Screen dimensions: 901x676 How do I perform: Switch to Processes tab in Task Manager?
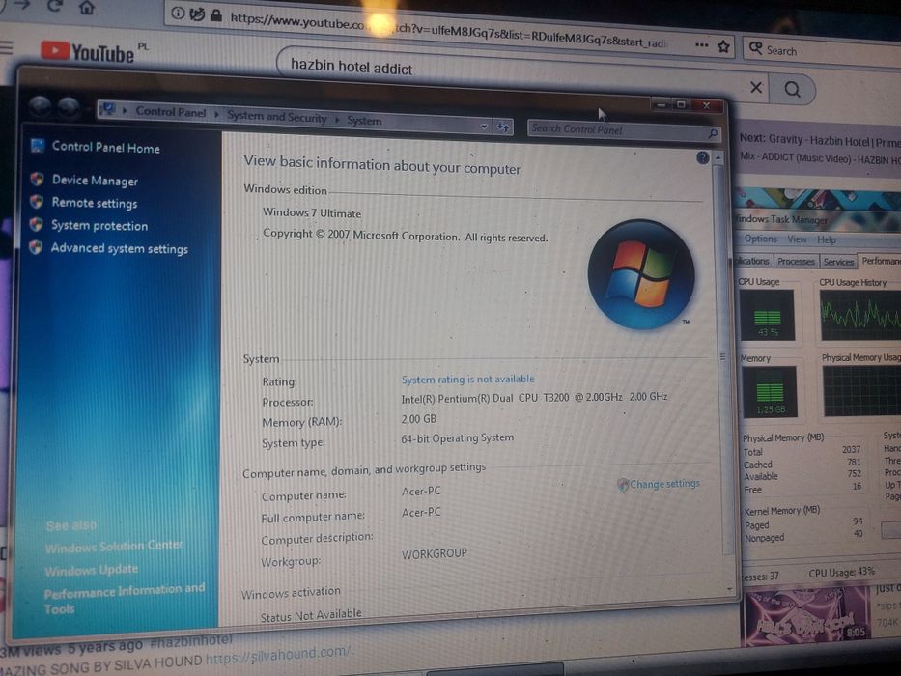click(x=796, y=262)
